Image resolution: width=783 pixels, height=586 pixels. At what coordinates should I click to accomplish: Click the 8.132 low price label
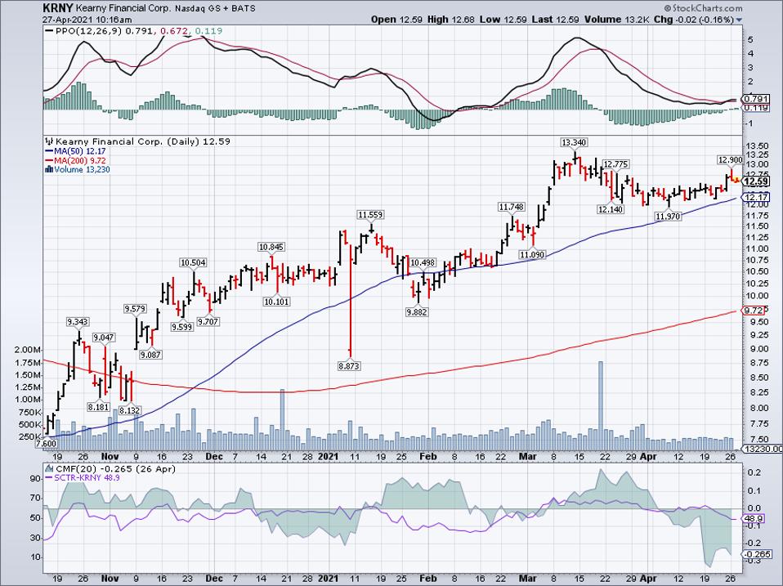coord(130,410)
